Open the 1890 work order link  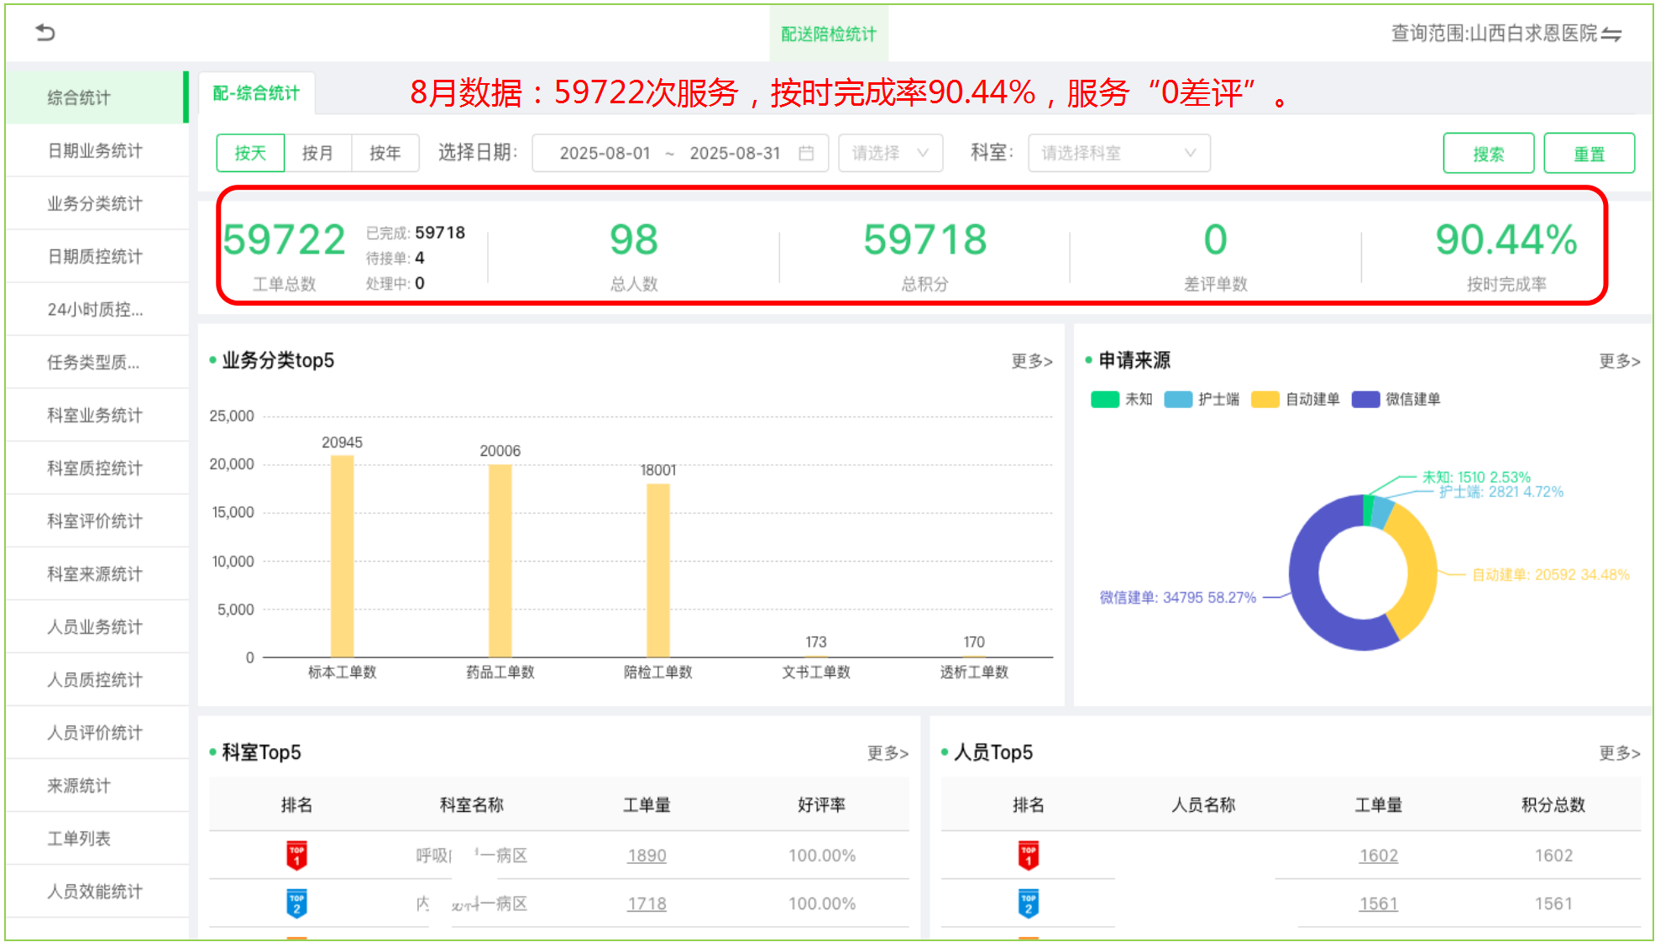[647, 856]
